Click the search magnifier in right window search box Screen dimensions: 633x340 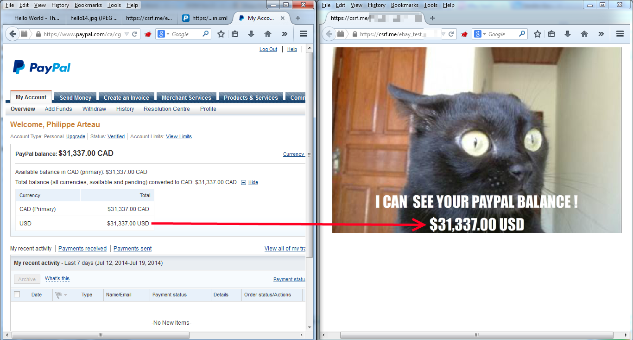click(x=522, y=34)
